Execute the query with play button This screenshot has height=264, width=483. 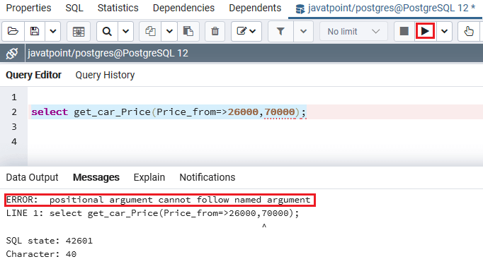(425, 31)
